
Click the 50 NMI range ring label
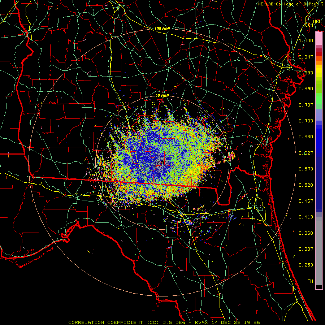pos(162,95)
